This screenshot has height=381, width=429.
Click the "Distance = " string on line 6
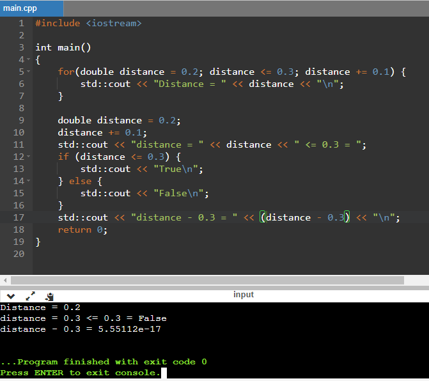pyautogui.click(x=190, y=84)
